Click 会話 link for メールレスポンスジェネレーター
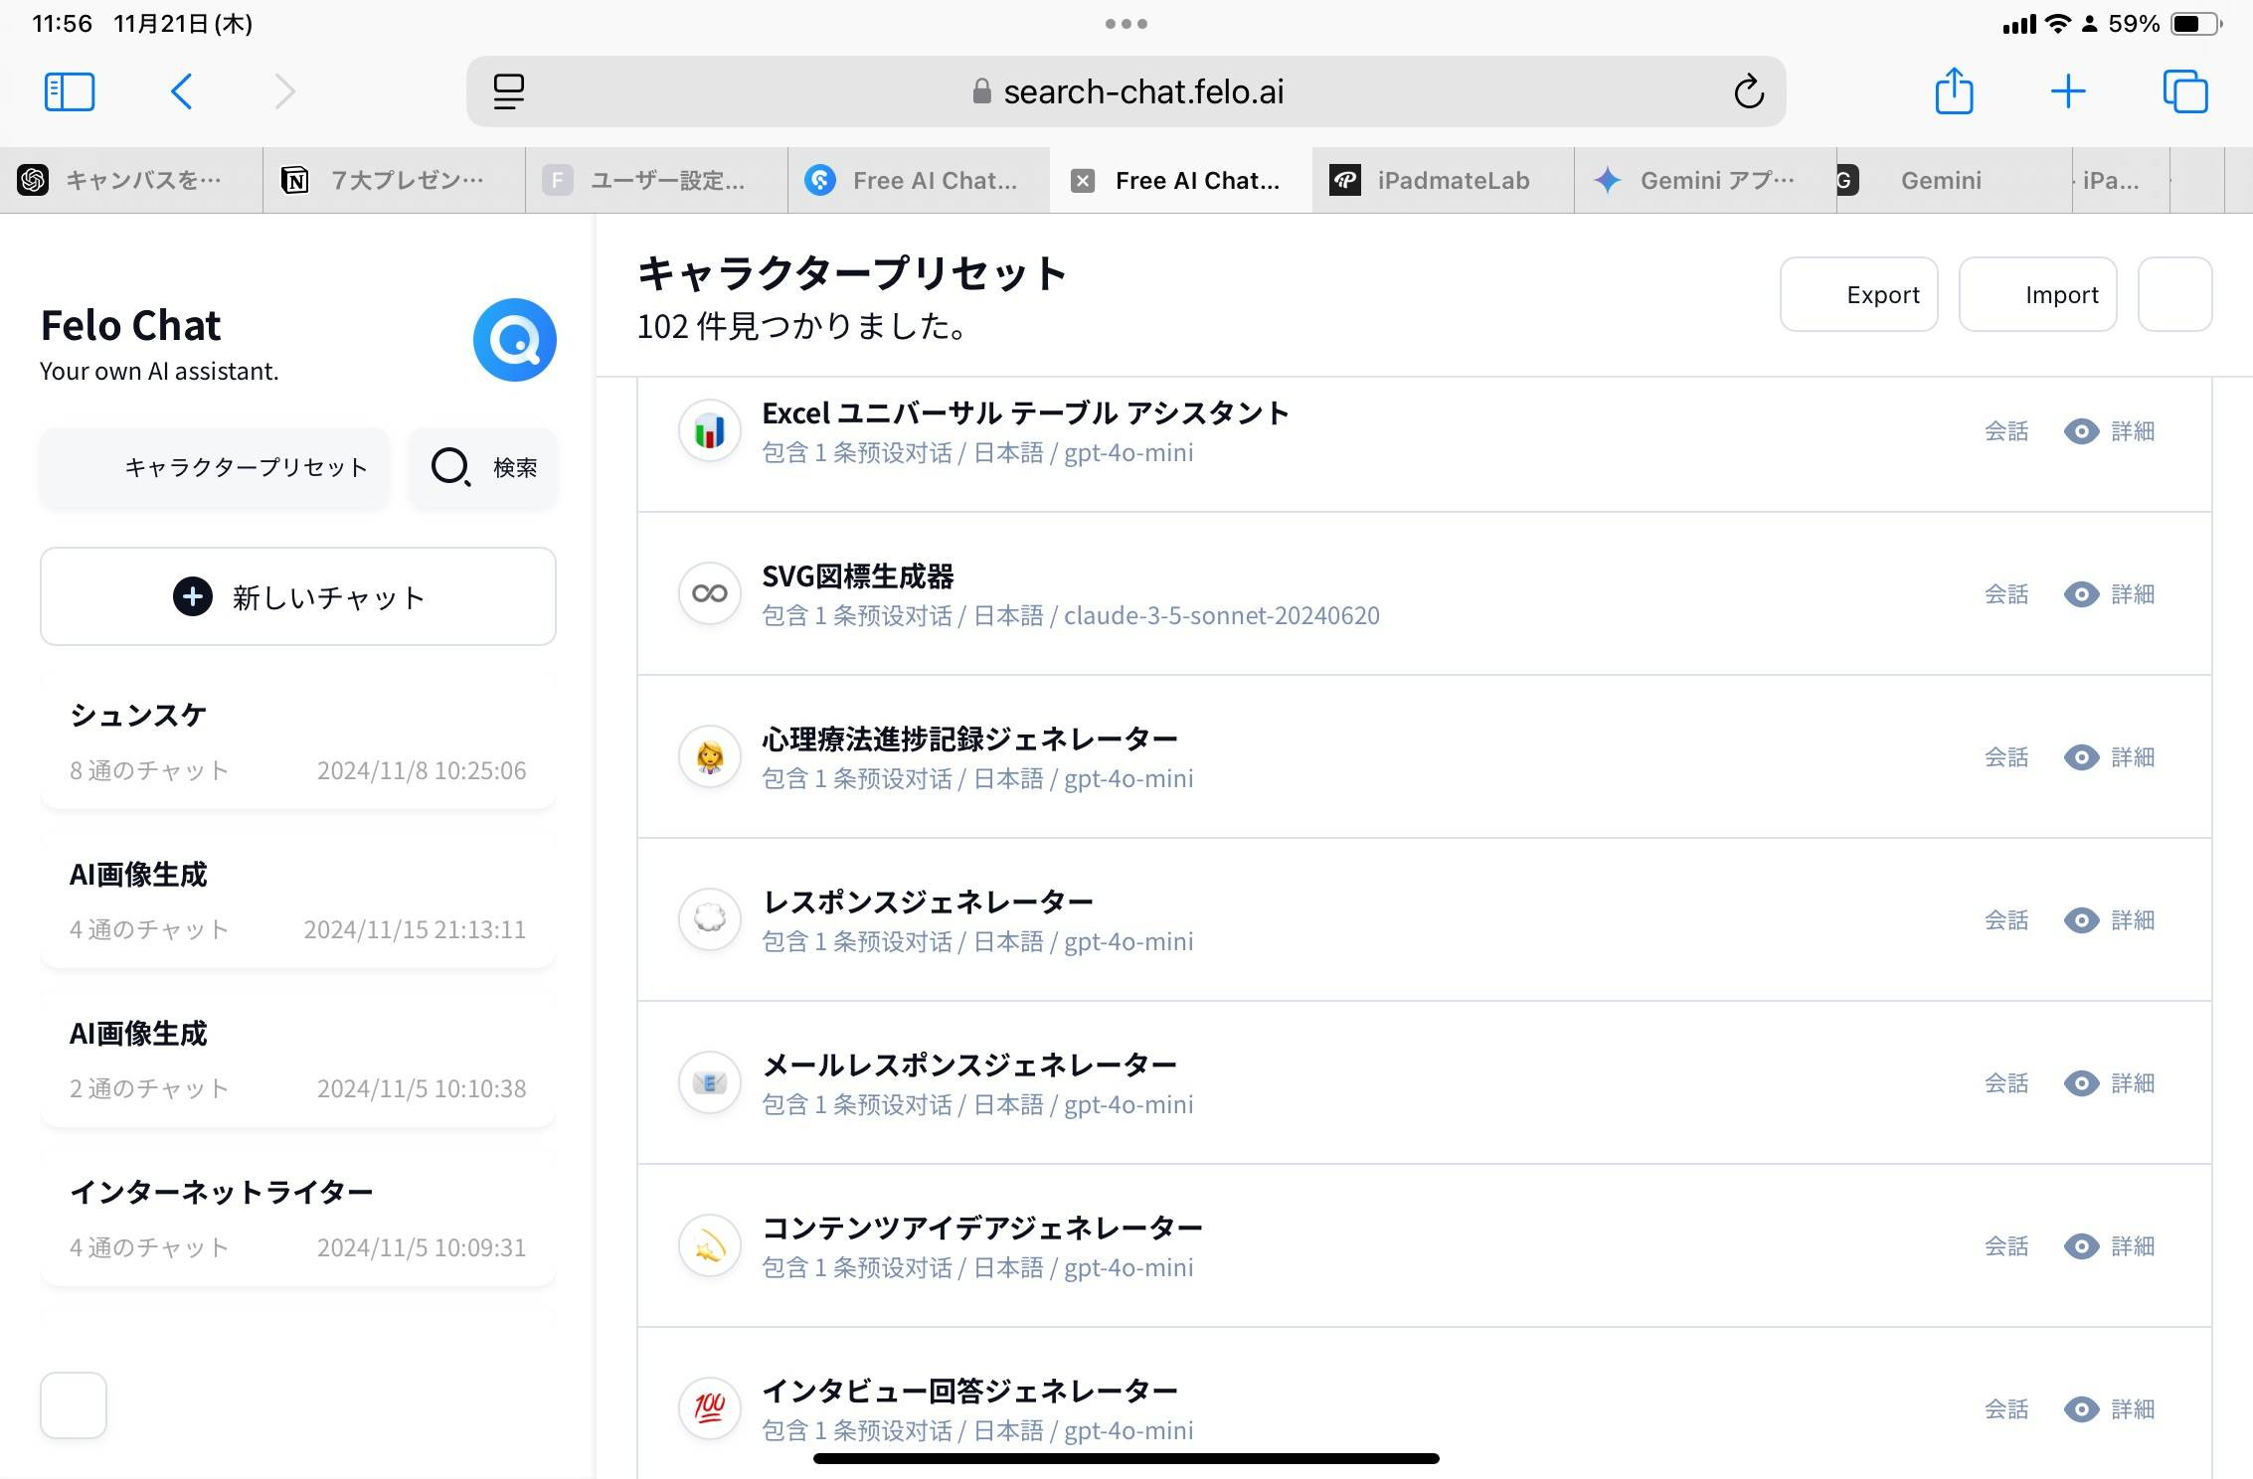Image resolution: width=2253 pixels, height=1479 pixels. (x=2005, y=1083)
